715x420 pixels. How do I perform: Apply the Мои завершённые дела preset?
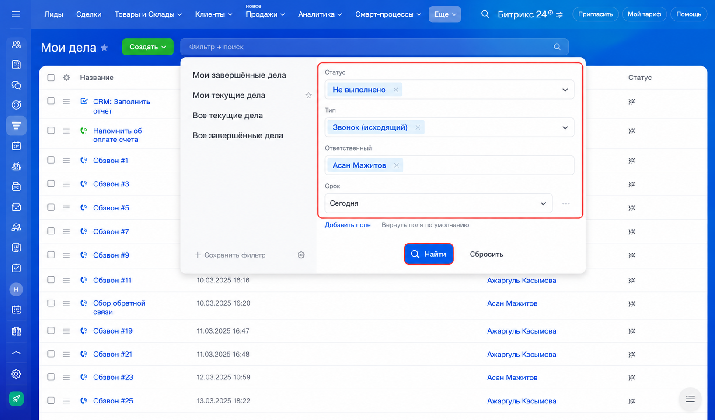click(239, 75)
